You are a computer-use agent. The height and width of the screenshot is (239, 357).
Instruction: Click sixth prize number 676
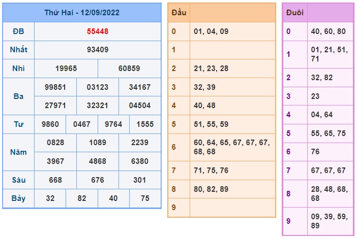(98, 180)
